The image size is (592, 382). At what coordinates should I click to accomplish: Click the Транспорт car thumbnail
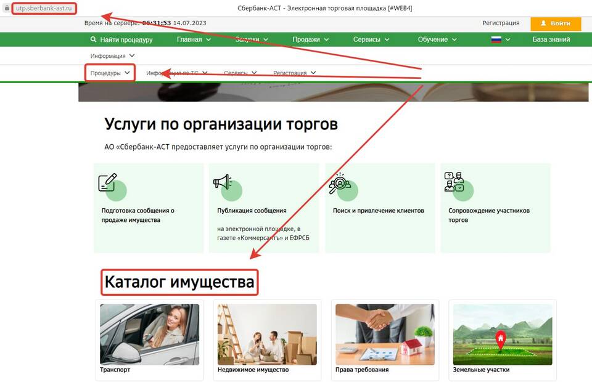tap(149, 335)
